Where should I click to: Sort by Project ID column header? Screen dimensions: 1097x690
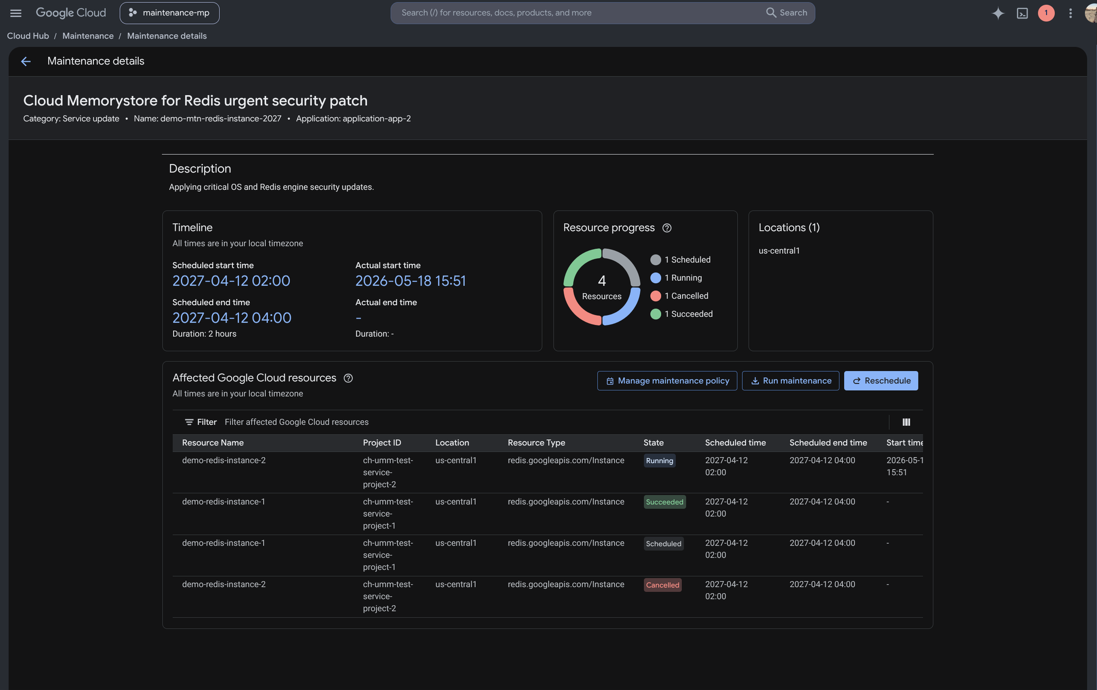(382, 443)
